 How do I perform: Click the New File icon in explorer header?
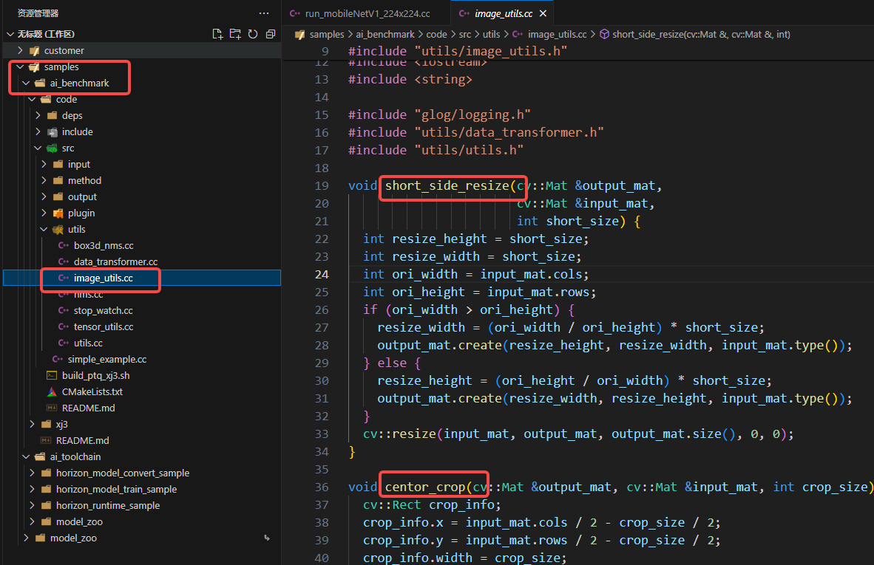coord(217,34)
